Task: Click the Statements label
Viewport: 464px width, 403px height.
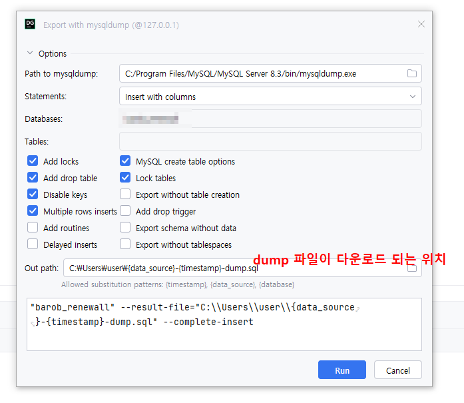Action: 45,96
